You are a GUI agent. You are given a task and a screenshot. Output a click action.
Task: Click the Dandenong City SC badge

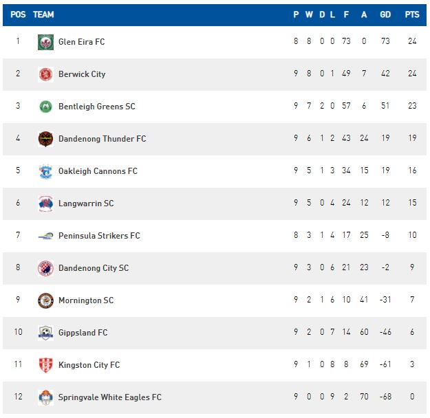45,268
